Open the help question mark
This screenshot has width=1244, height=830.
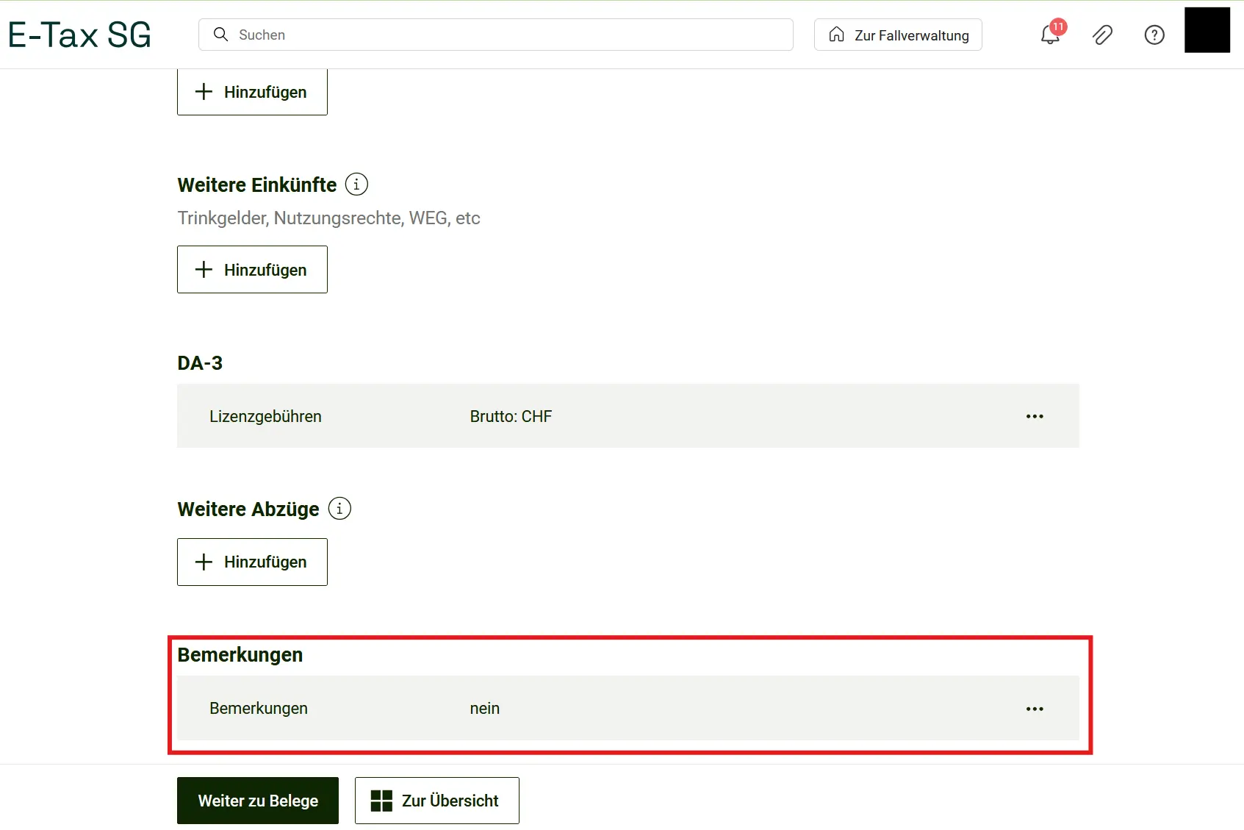[1154, 35]
